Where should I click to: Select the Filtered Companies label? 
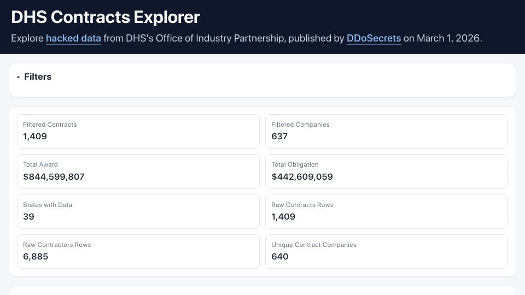pyautogui.click(x=300, y=125)
